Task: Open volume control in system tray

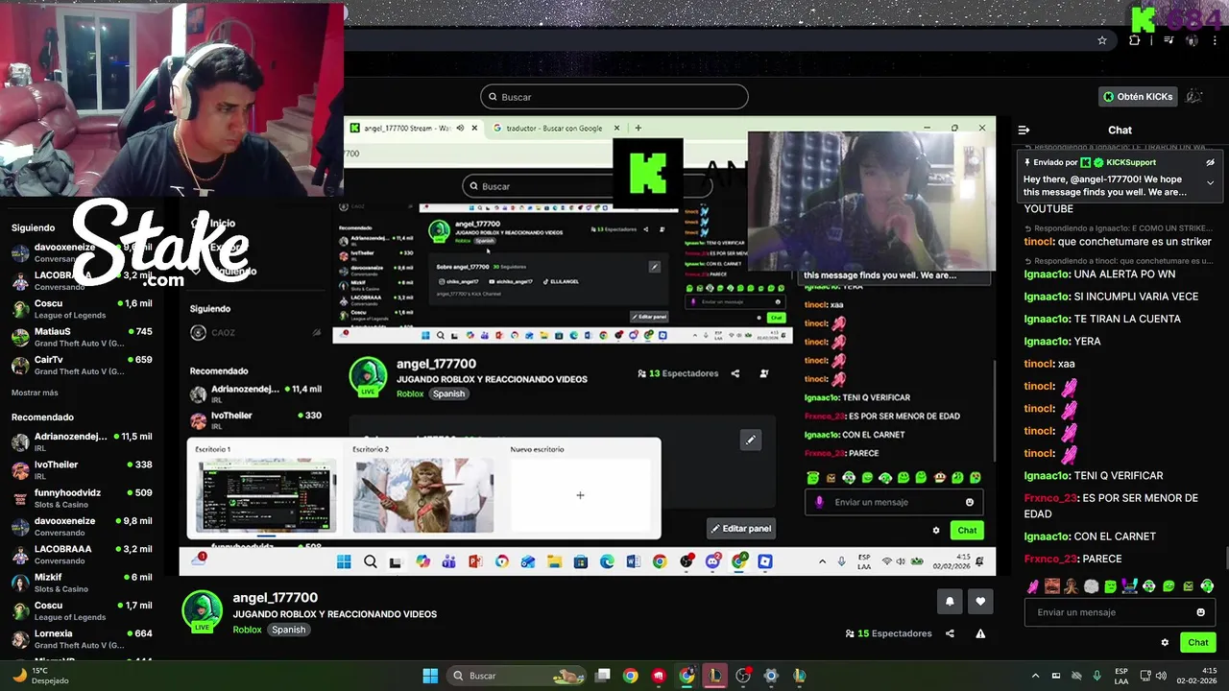Action: pyautogui.click(x=1162, y=676)
